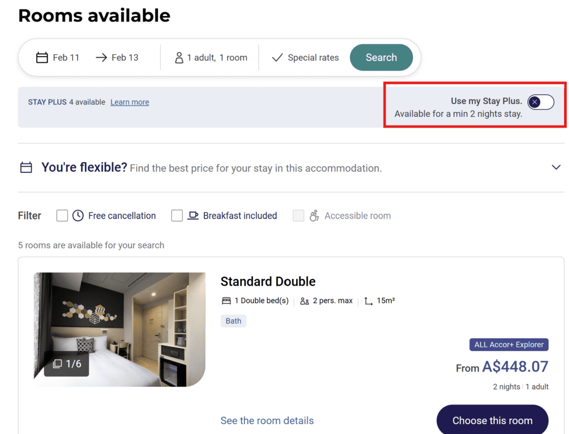This screenshot has width=569, height=434.
Task: Check the Free cancellation filter
Action: [x=62, y=216]
